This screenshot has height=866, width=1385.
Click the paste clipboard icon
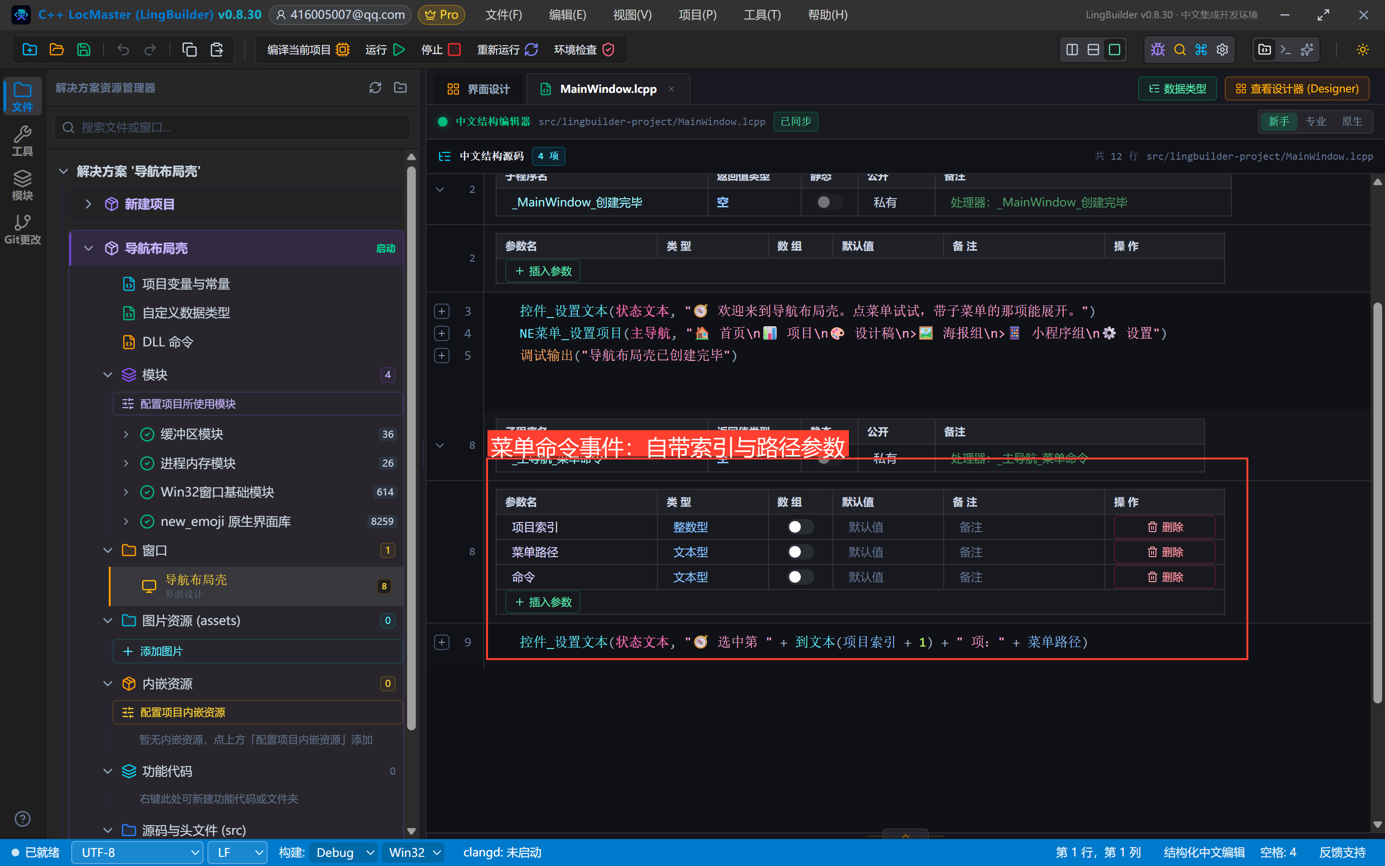point(217,50)
